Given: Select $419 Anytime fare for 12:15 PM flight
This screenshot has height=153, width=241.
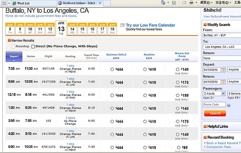Looking at the screenshot, I should coord(145,95).
